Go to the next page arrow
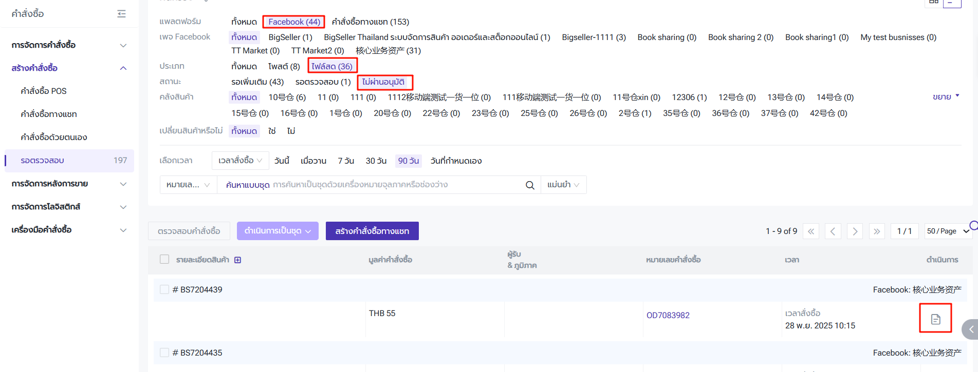978x372 pixels. (x=855, y=231)
